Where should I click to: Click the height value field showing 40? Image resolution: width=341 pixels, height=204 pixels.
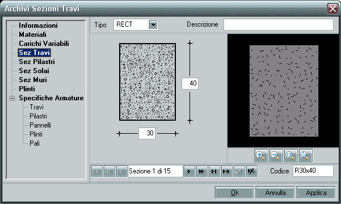(190, 83)
